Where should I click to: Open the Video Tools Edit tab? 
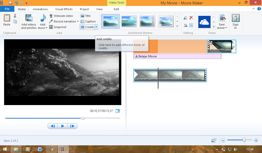pyautogui.click(x=116, y=9)
